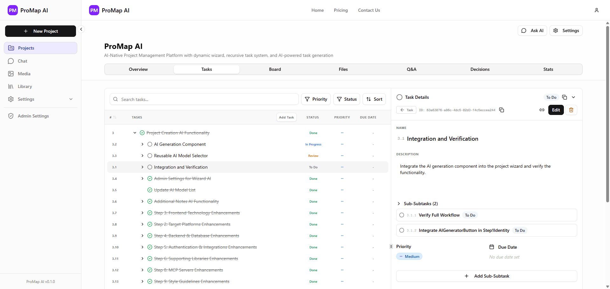Mark AI Generation Component as complete
Viewport: 610px width, 289px height.
point(150,144)
